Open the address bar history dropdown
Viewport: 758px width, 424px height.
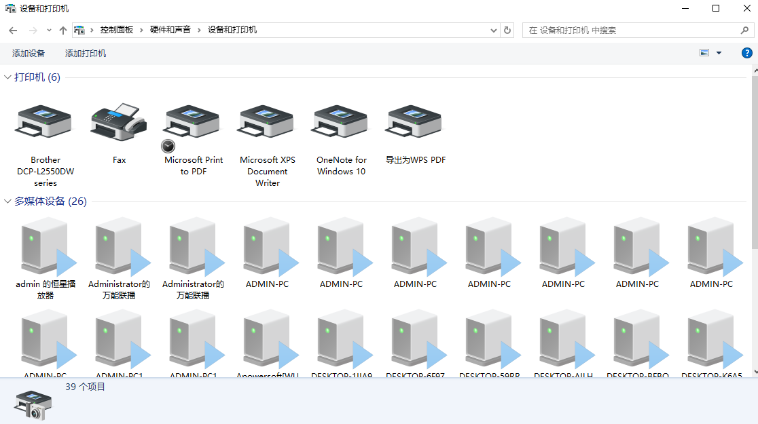[494, 31]
